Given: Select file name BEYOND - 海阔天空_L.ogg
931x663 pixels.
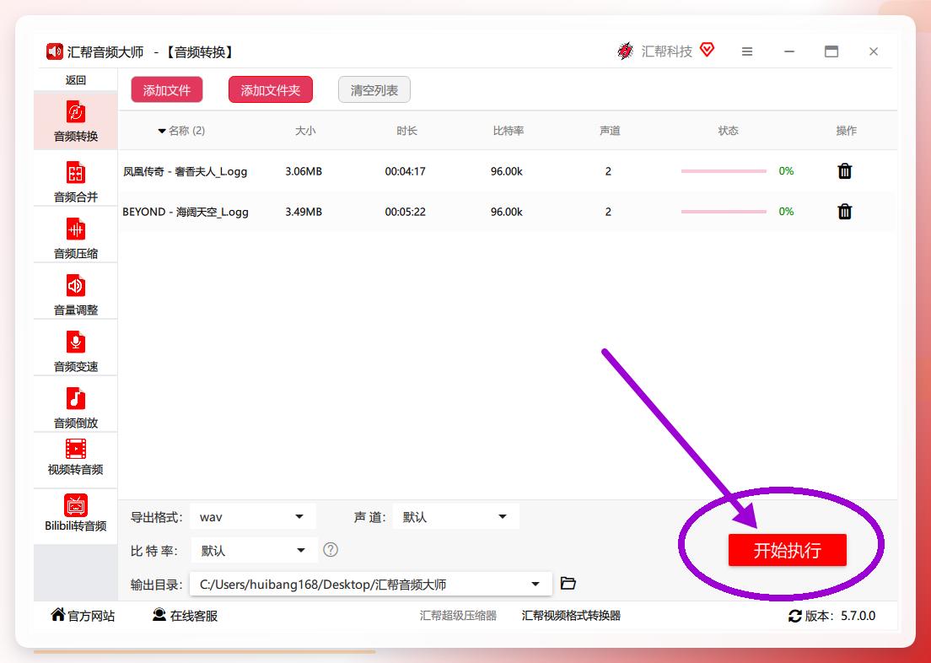Looking at the screenshot, I should [x=186, y=212].
